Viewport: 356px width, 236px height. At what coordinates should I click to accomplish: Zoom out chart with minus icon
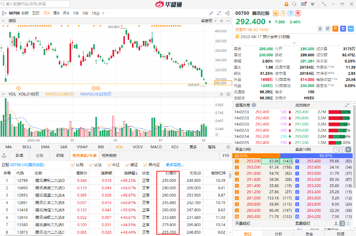click(228, 21)
